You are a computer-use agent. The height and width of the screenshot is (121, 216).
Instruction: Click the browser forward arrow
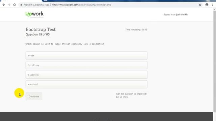pyautogui.click(x=9, y=5)
